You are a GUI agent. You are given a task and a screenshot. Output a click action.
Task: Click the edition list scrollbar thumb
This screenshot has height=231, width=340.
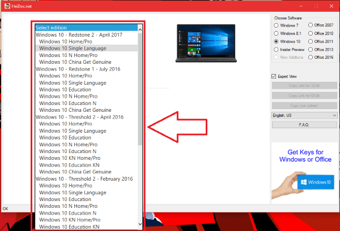pyautogui.click(x=140, y=89)
